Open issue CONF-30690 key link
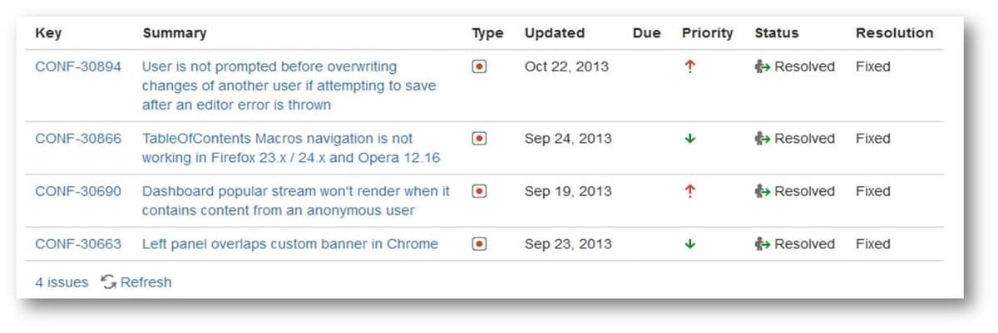 point(77,191)
